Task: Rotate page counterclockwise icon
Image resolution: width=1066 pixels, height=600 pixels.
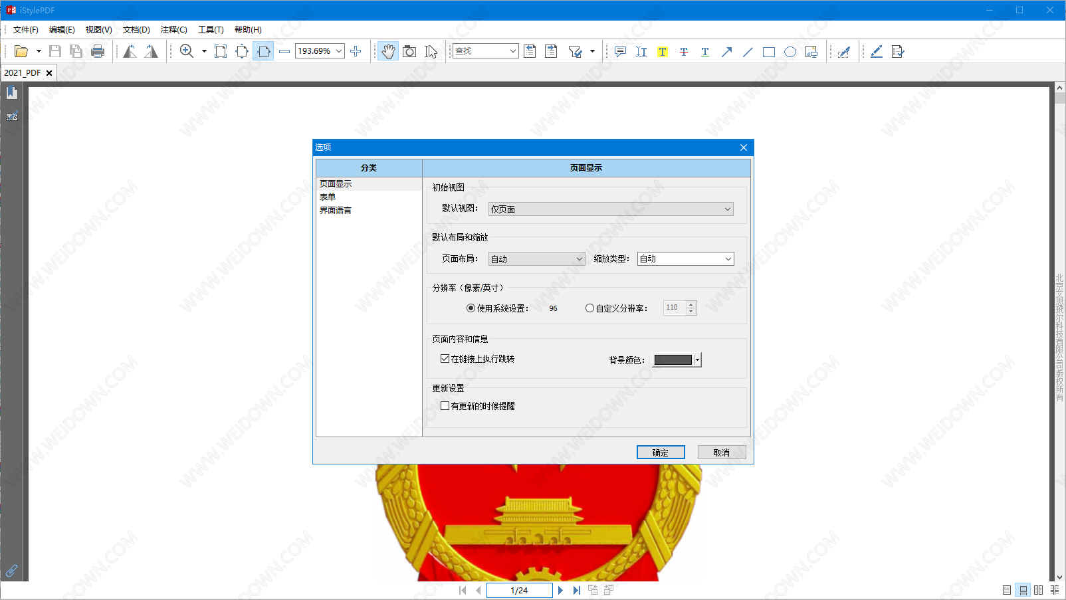Action: pyautogui.click(x=130, y=51)
